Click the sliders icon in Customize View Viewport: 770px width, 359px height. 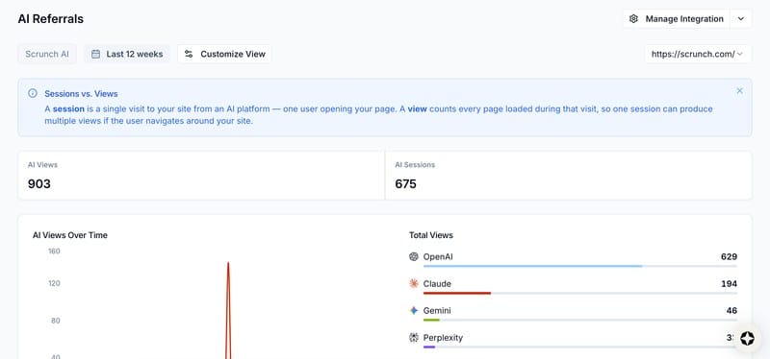point(189,54)
